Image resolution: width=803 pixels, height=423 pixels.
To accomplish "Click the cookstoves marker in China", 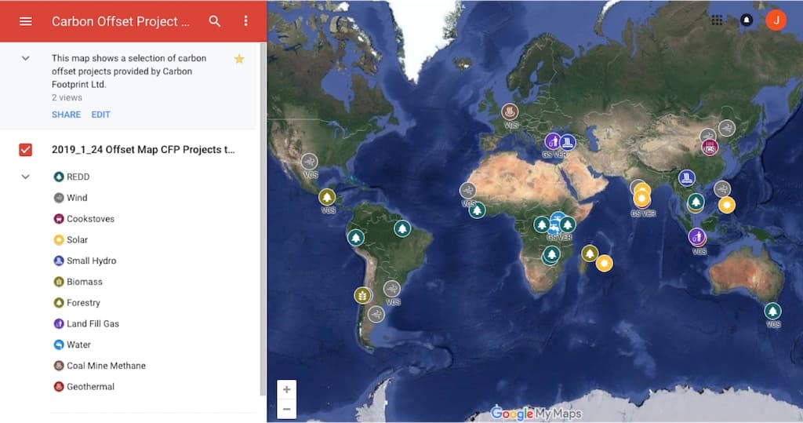I will [x=710, y=148].
